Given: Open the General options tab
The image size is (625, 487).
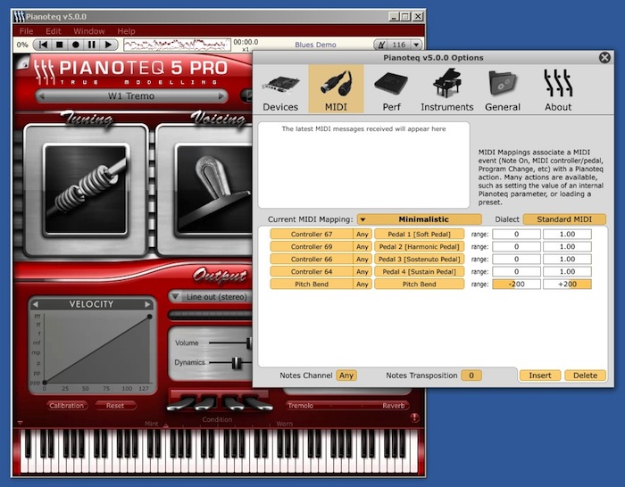Looking at the screenshot, I should pyautogui.click(x=503, y=90).
